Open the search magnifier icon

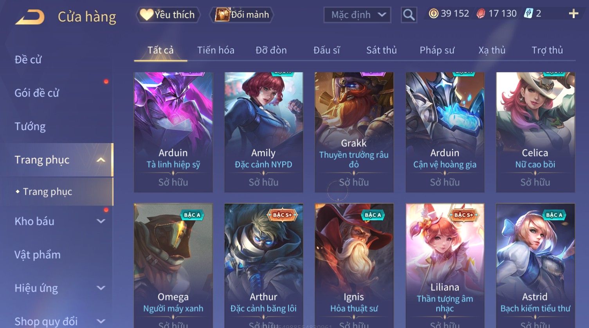pos(409,15)
